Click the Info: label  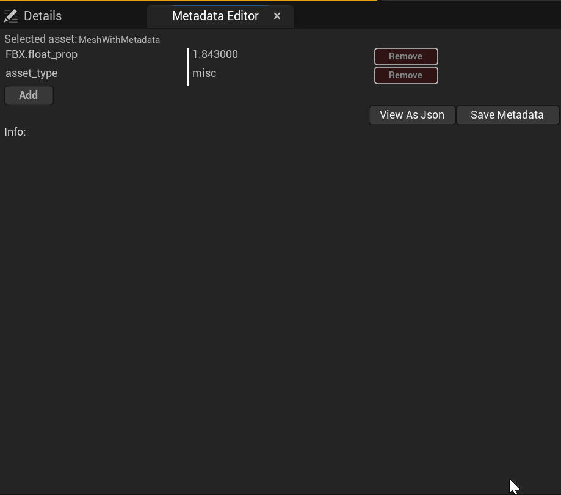(15, 132)
